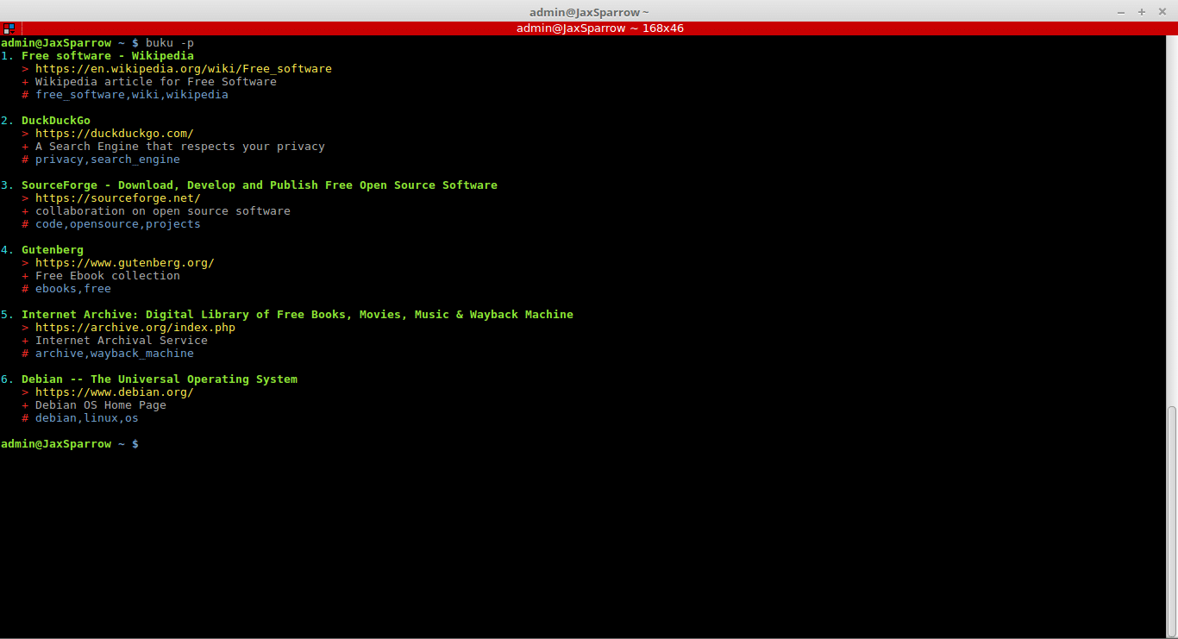
Task: Click the 'Debian OS Home Page' description
Action: click(x=101, y=405)
